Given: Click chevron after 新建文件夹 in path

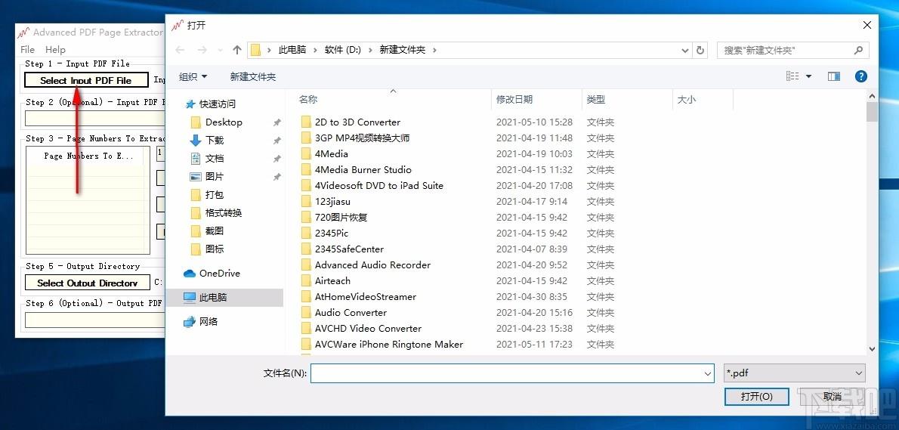Looking at the screenshot, I should click(434, 50).
